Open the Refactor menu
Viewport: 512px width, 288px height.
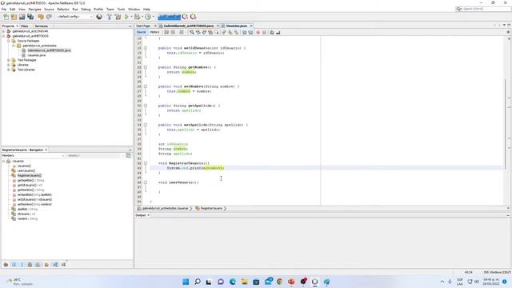coord(63,9)
